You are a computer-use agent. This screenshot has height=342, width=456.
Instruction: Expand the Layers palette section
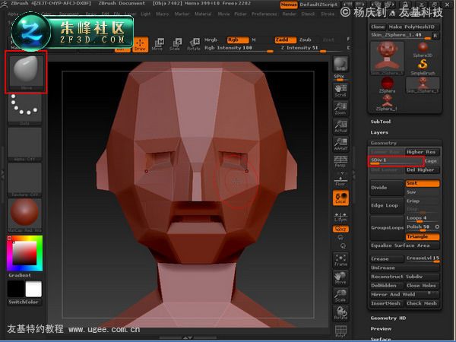tap(379, 132)
